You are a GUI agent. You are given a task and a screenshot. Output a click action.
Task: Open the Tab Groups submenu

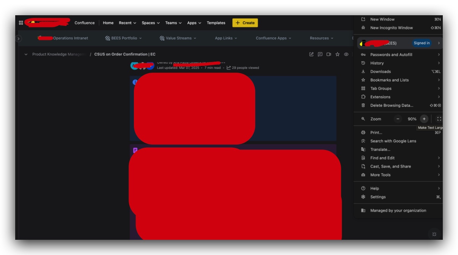tap(398, 88)
